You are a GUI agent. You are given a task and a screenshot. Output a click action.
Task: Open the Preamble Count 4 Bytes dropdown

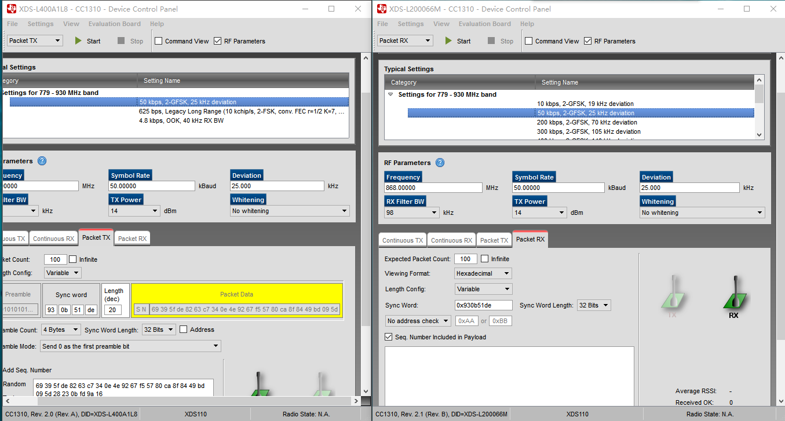61,330
